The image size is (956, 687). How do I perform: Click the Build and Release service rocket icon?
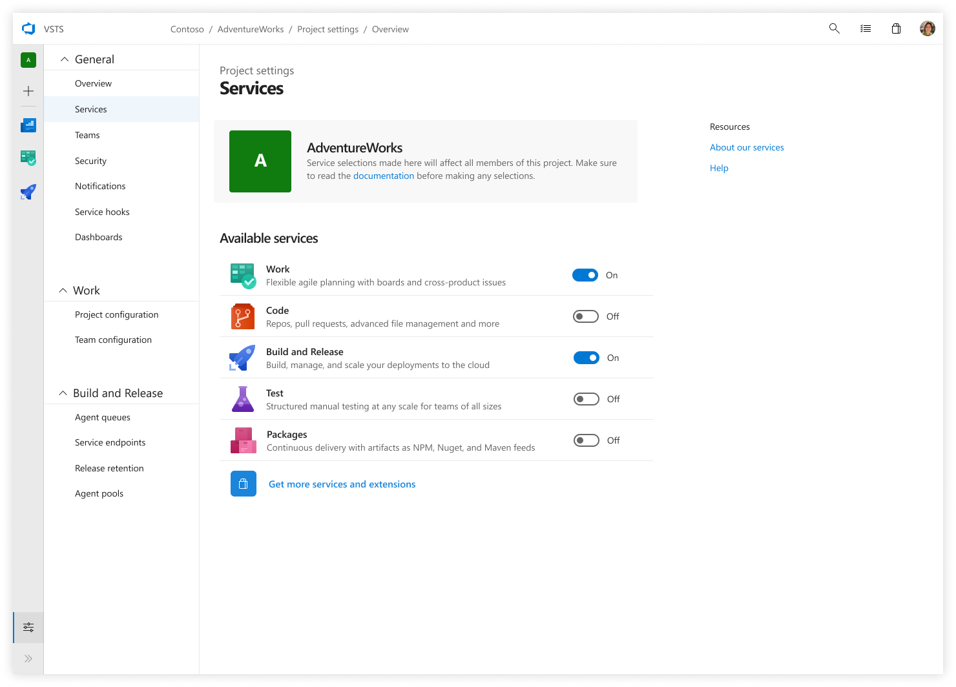242,358
